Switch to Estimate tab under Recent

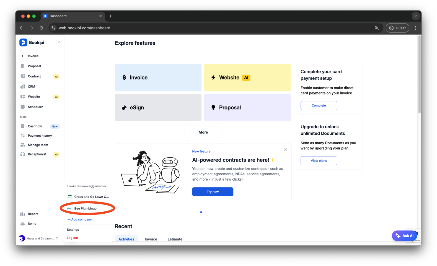pos(175,239)
